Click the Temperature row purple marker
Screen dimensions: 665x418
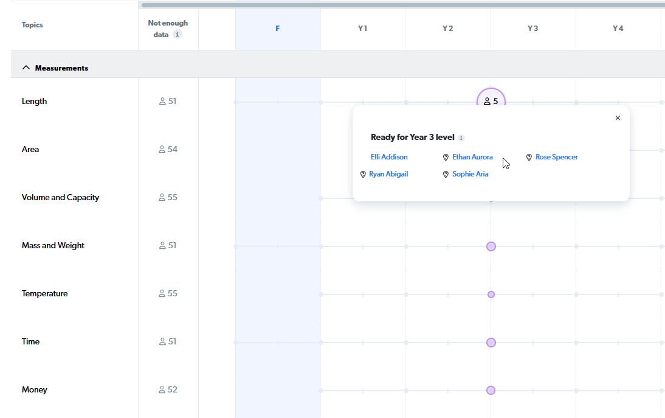(x=491, y=294)
